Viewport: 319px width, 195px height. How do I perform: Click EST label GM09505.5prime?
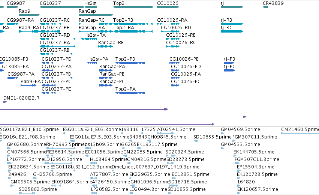[x=30, y=182]
